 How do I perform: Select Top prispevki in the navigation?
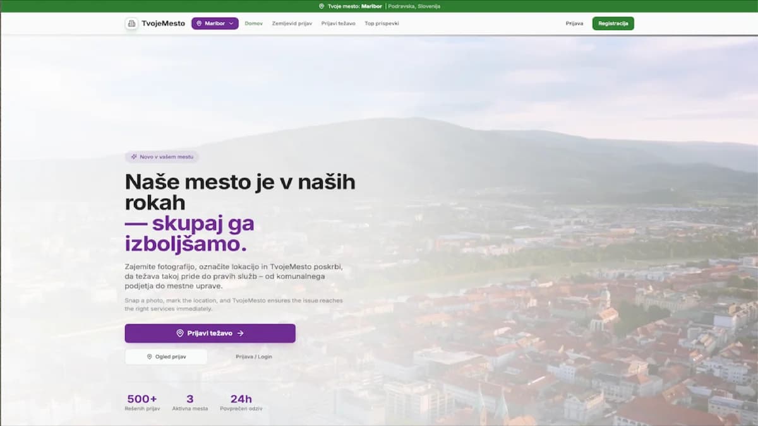click(x=382, y=23)
